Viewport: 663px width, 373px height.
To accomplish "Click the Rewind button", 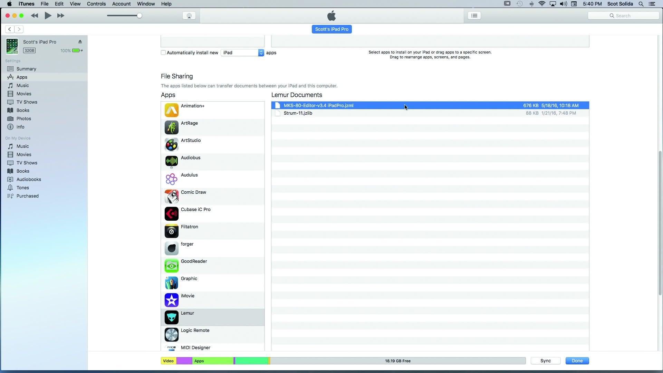I will point(35,16).
